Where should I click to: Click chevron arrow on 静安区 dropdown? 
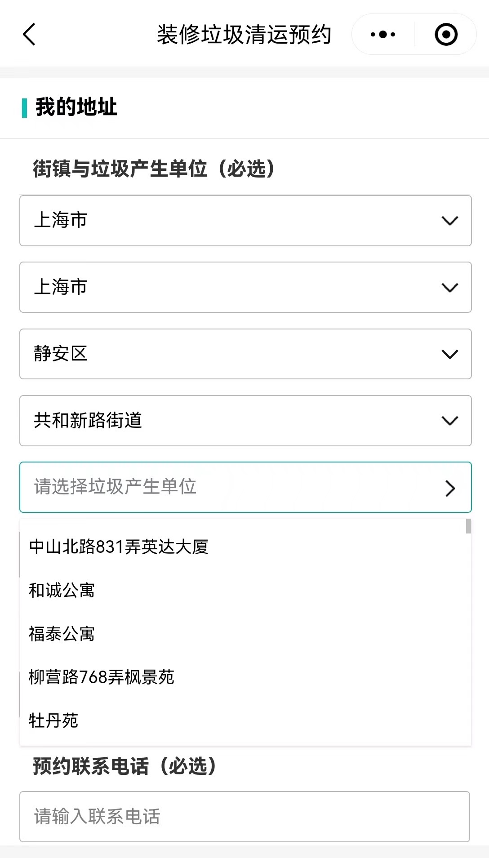[x=449, y=354]
